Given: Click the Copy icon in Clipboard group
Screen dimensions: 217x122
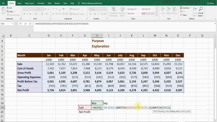Looking at the screenshot, I should (8, 12).
